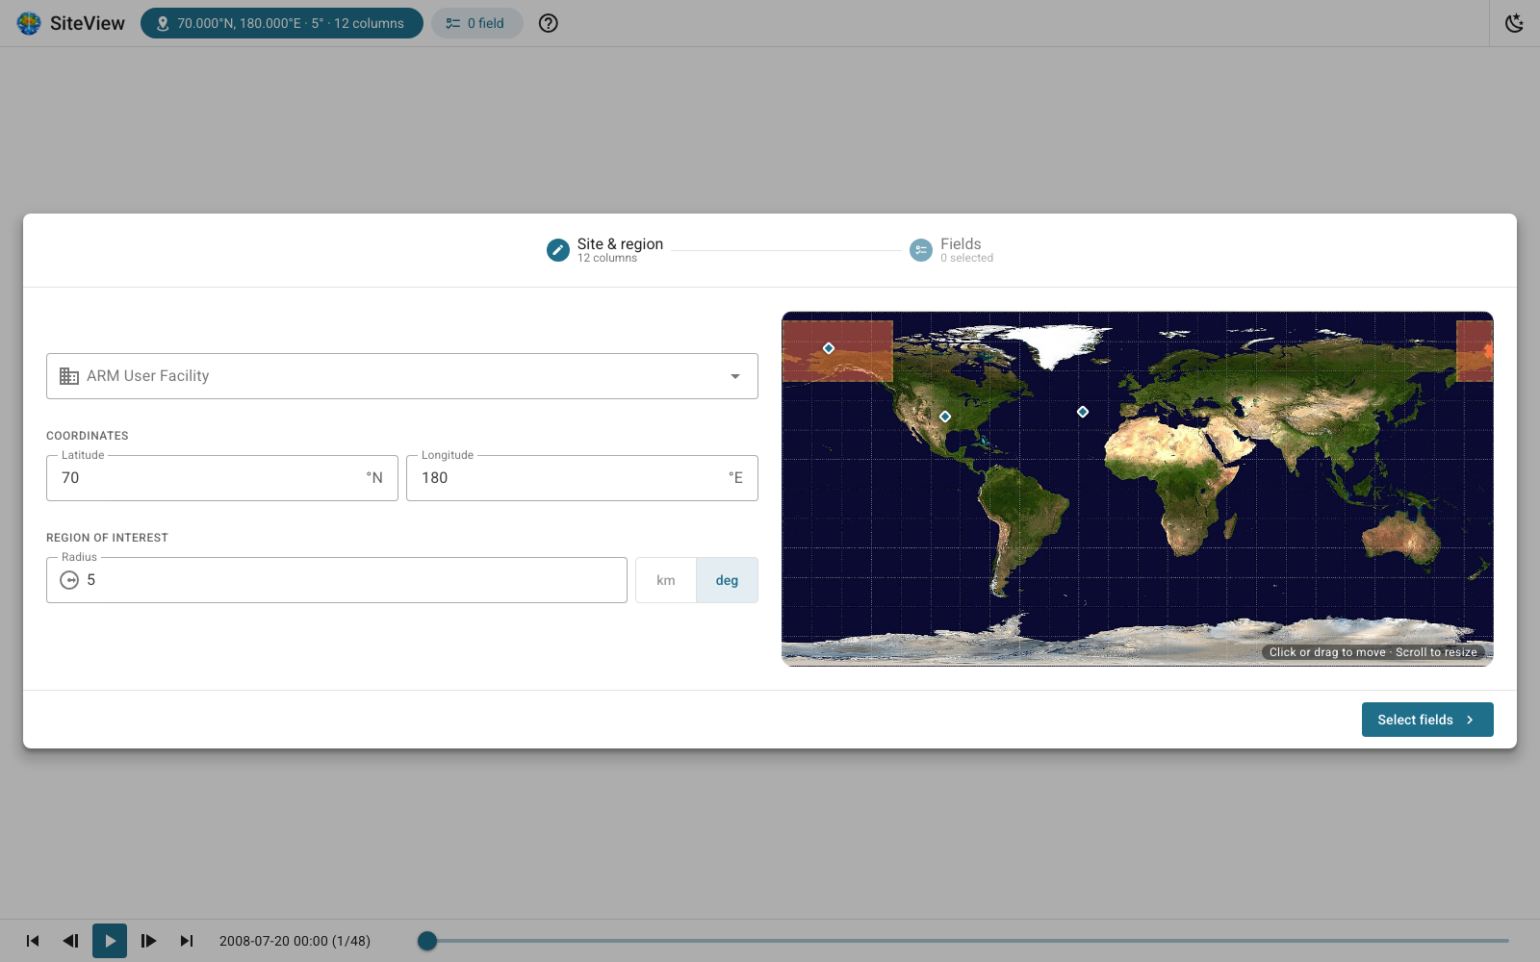The image size is (1540, 962).
Task: Go to the Fields step
Action: (x=952, y=250)
